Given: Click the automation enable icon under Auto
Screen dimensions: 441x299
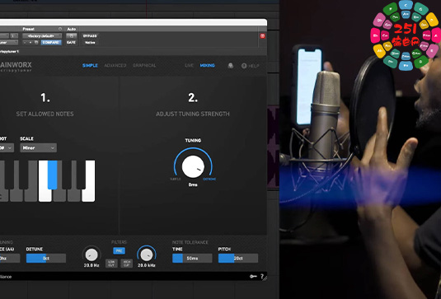Looking at the screenshot, I should coord(72,36).
